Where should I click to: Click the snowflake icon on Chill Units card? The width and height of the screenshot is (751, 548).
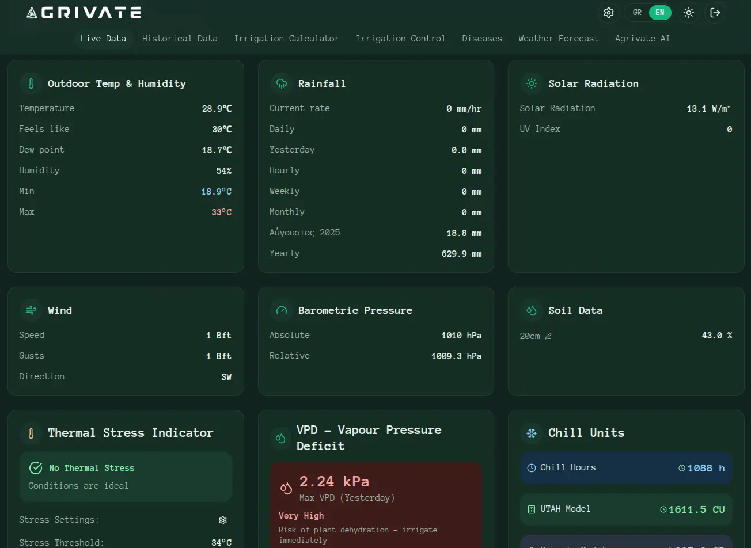(532, 433)
